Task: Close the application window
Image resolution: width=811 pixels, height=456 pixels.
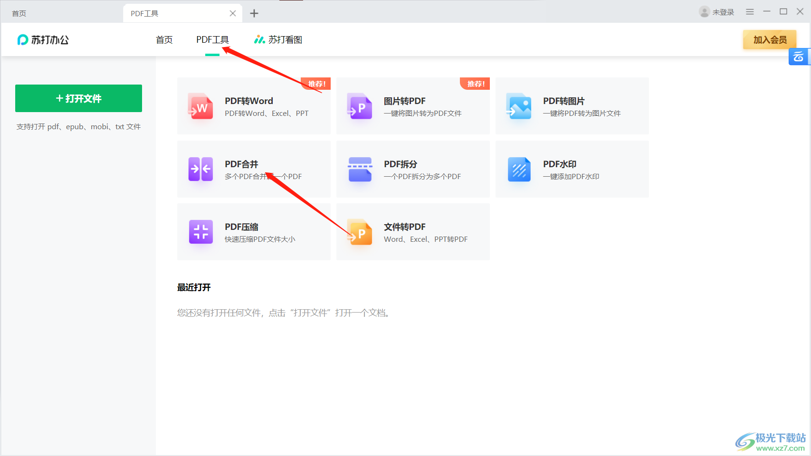Action: click(x=800, y=11)
